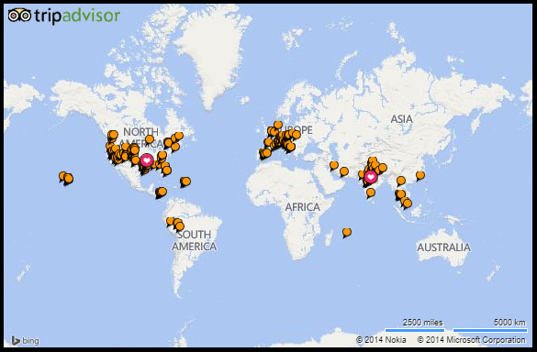Image resolution: width=537 pixels, height=352 pixels.
Task: Click the ASIA continent label
Action: [x=402, y=119]
